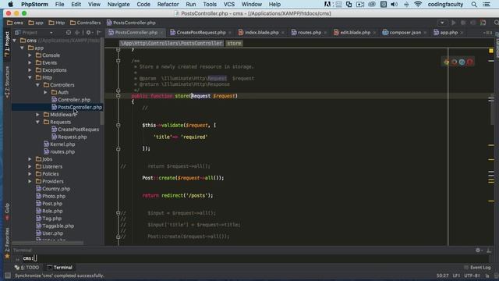Click the tool window toggle icon in status bar

(x=8, y=276)
